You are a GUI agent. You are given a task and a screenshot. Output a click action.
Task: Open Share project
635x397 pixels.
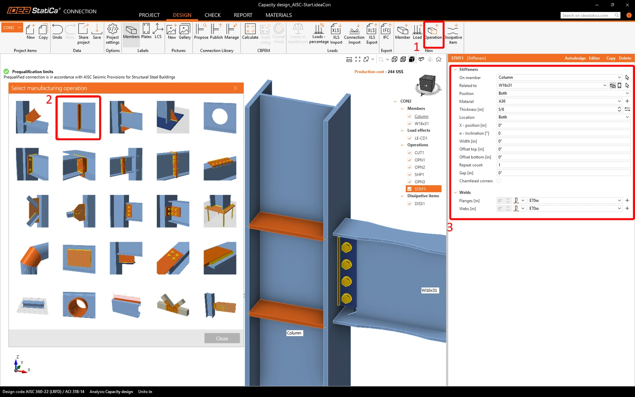pos(83,34)
